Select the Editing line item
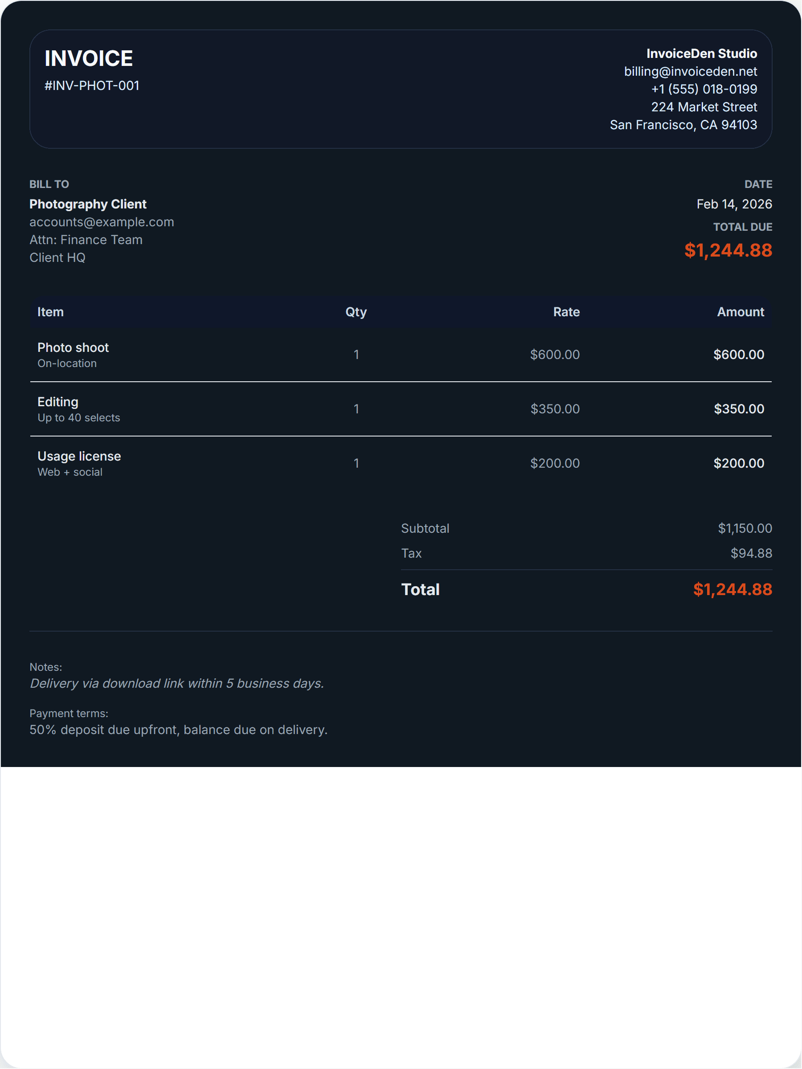Screen dimensions: 802x1069 [x=58, y=402]
